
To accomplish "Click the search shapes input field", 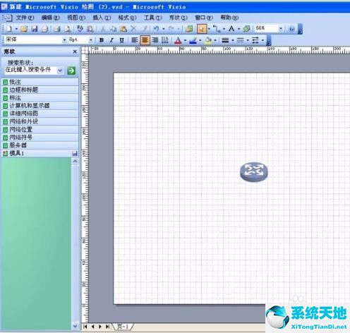I will pos(30,70).
